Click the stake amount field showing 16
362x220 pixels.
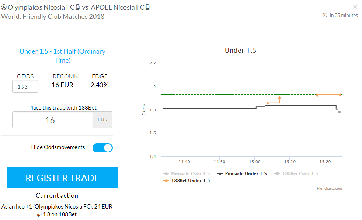(52, 120)
